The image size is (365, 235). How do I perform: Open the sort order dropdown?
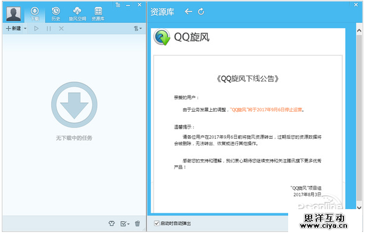pos(138,28)
